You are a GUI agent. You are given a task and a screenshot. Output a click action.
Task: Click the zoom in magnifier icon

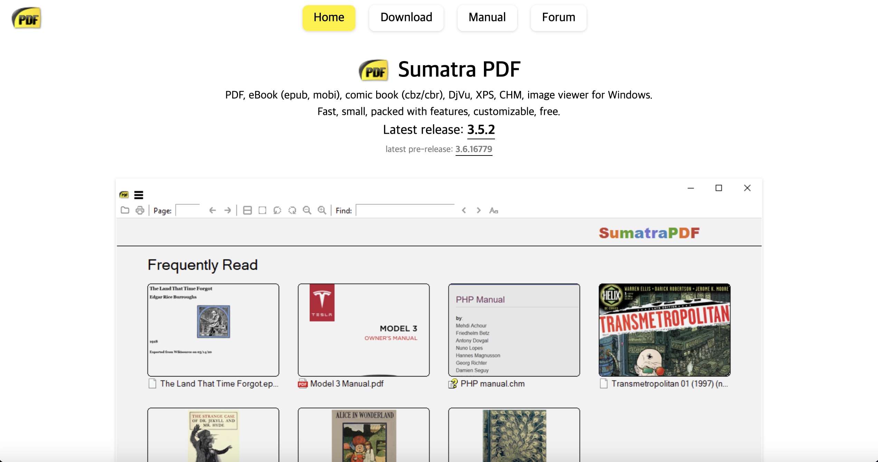click(322, 210)
